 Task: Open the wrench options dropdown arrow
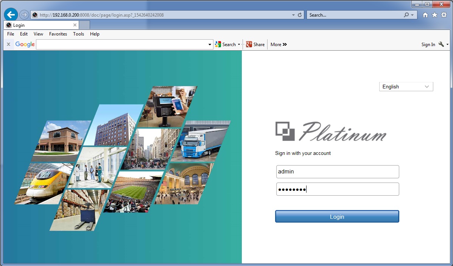447,45
